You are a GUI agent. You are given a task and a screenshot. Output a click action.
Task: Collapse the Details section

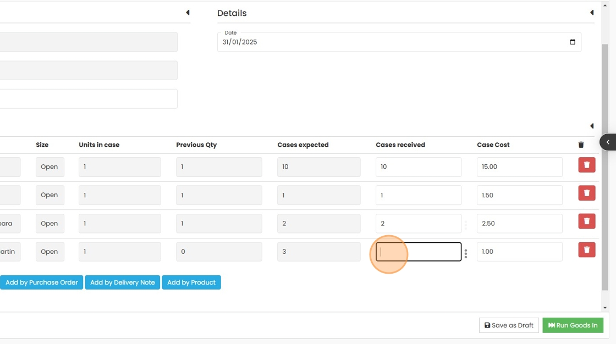592,13
